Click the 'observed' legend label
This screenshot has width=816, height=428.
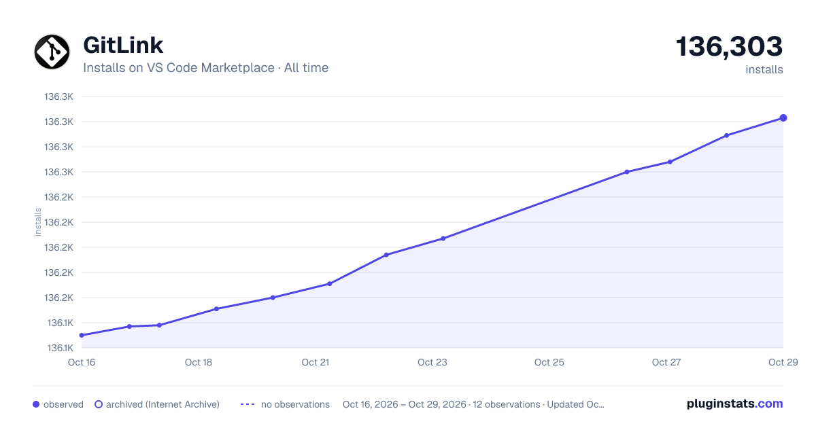coord(63,404)
